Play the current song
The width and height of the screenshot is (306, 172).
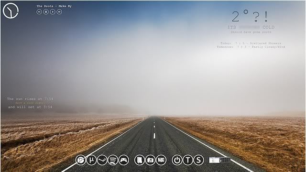tap(53, 12)
